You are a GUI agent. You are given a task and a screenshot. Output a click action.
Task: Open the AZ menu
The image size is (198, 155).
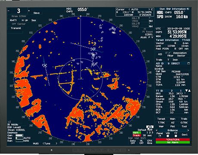click(x=173, y=123)
